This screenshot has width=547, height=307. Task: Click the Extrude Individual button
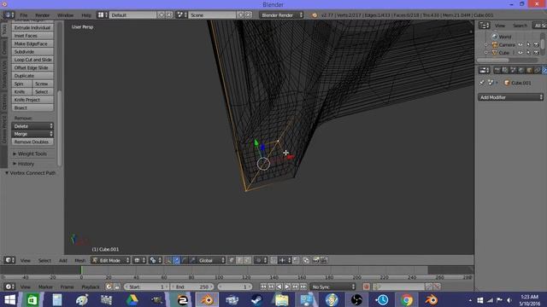pos(32,27)
